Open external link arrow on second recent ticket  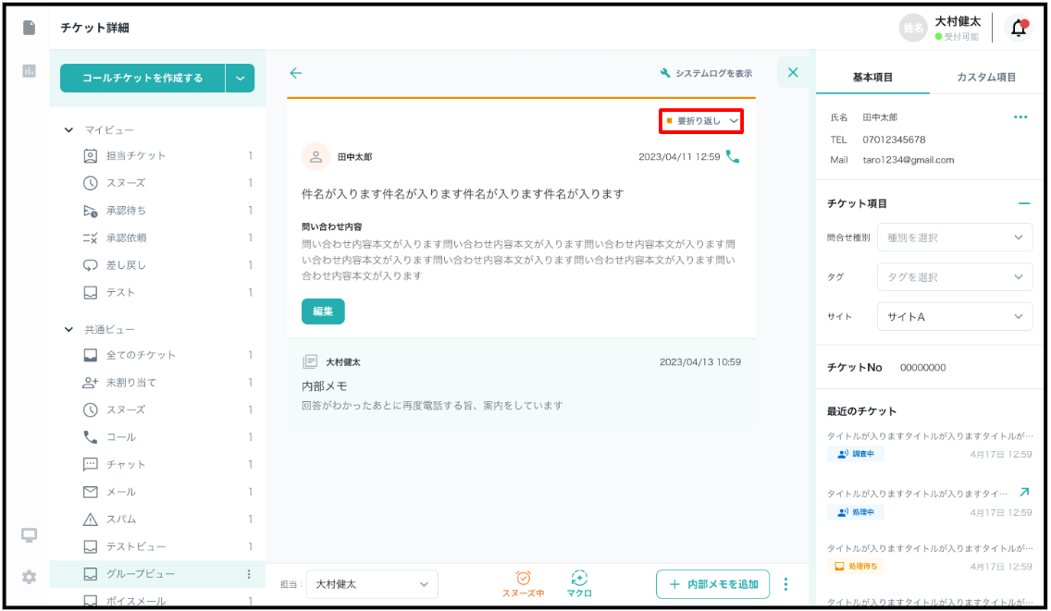coord(1023,493)
